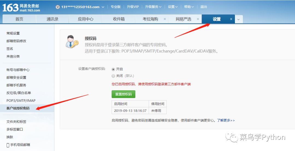This screenshot has height=151, width=295.
Task: Close the 网易严选 tab
Action: (198, 19)
